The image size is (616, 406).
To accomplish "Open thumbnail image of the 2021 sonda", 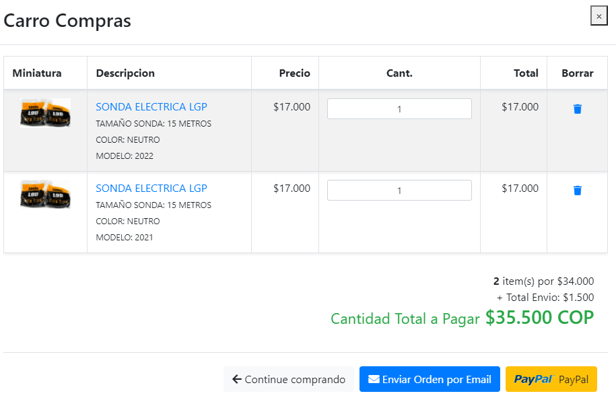I will point(46,194).
